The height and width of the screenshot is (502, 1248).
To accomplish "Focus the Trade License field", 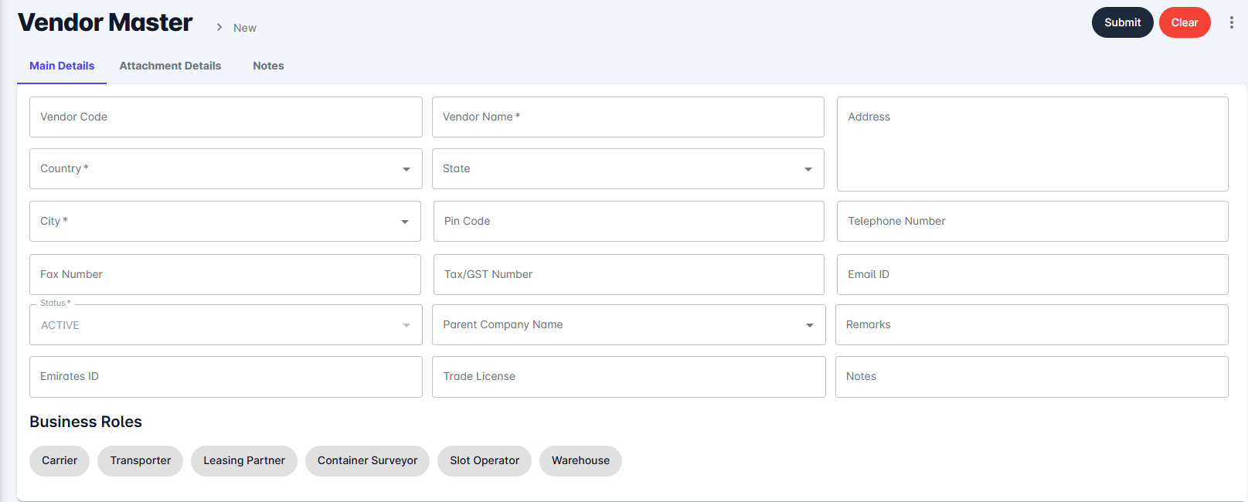I will pos(629,377).
